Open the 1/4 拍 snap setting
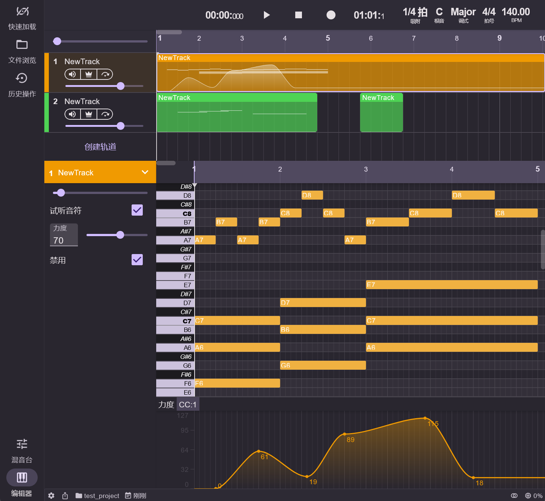The width and height of the screenshot is (545, 501). point(415,15)
